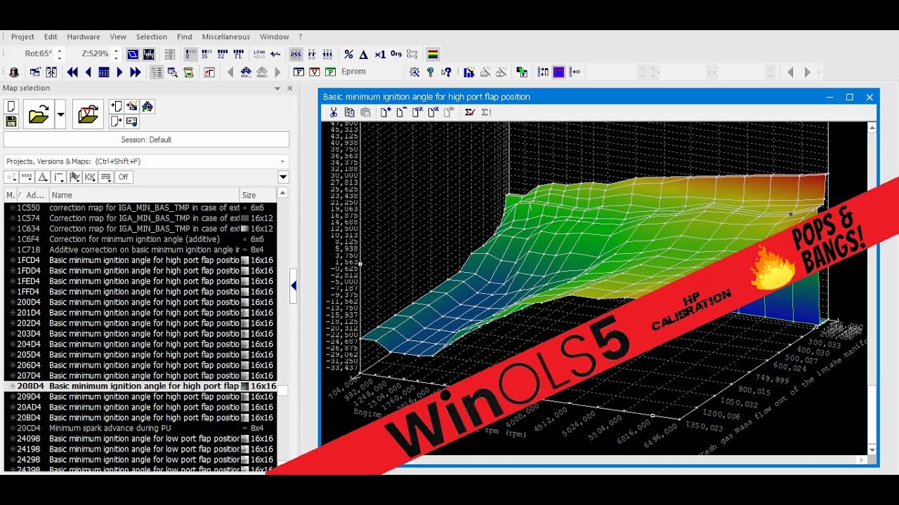Viewport: 899px width, 505px height.
Task: Show original values (Org)
Action: [x=396, y=54]
